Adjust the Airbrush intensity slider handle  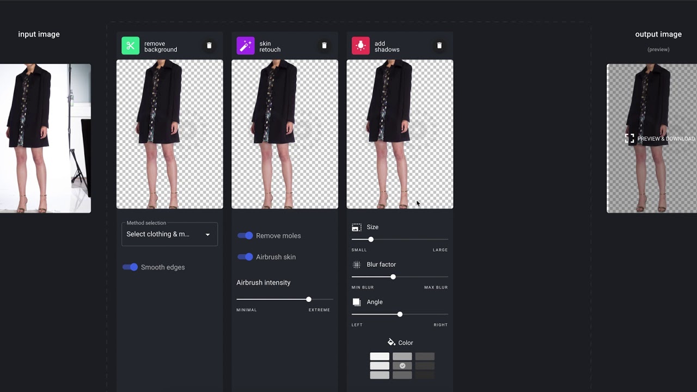pyautogui.click(x=309, y=299)
